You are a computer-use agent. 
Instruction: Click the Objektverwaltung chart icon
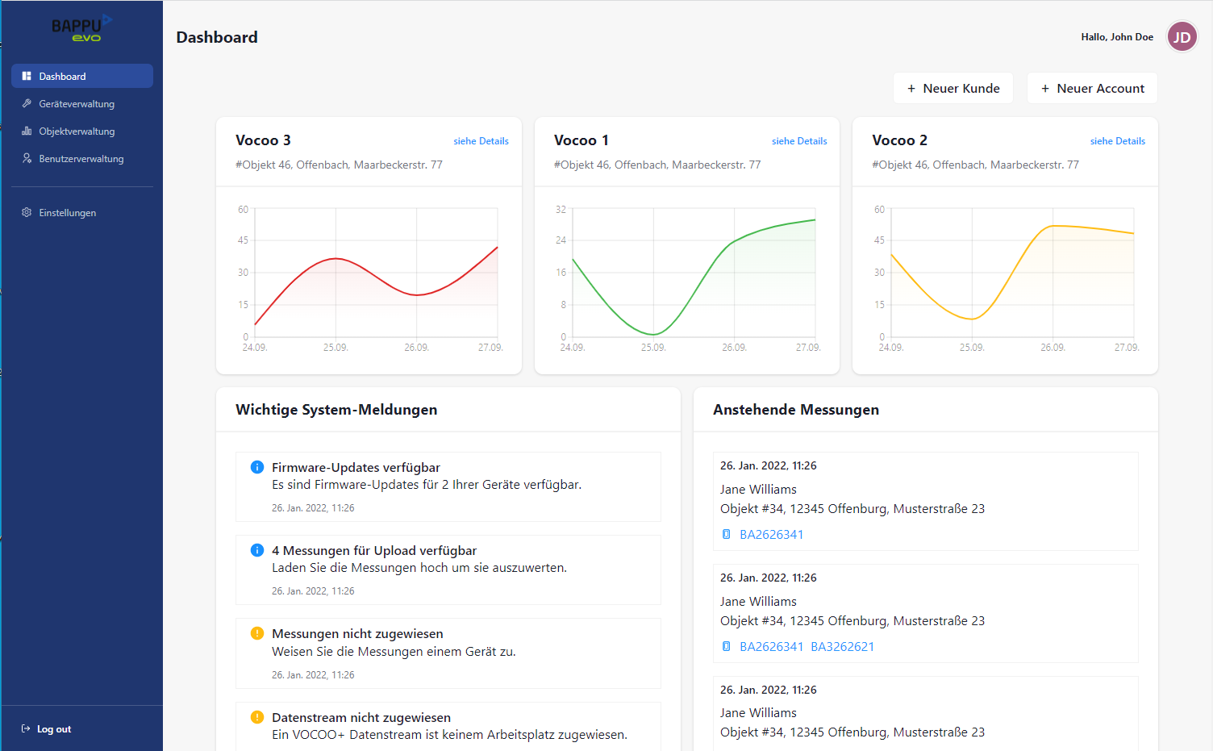[27, 131]
